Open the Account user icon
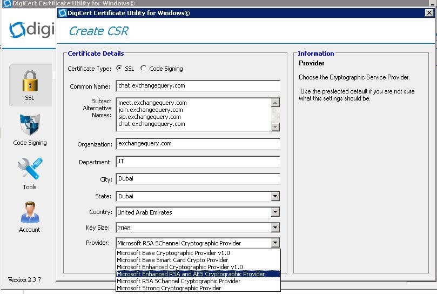The height and width of the screenshot is (294, 437). [x=30, y=215]
